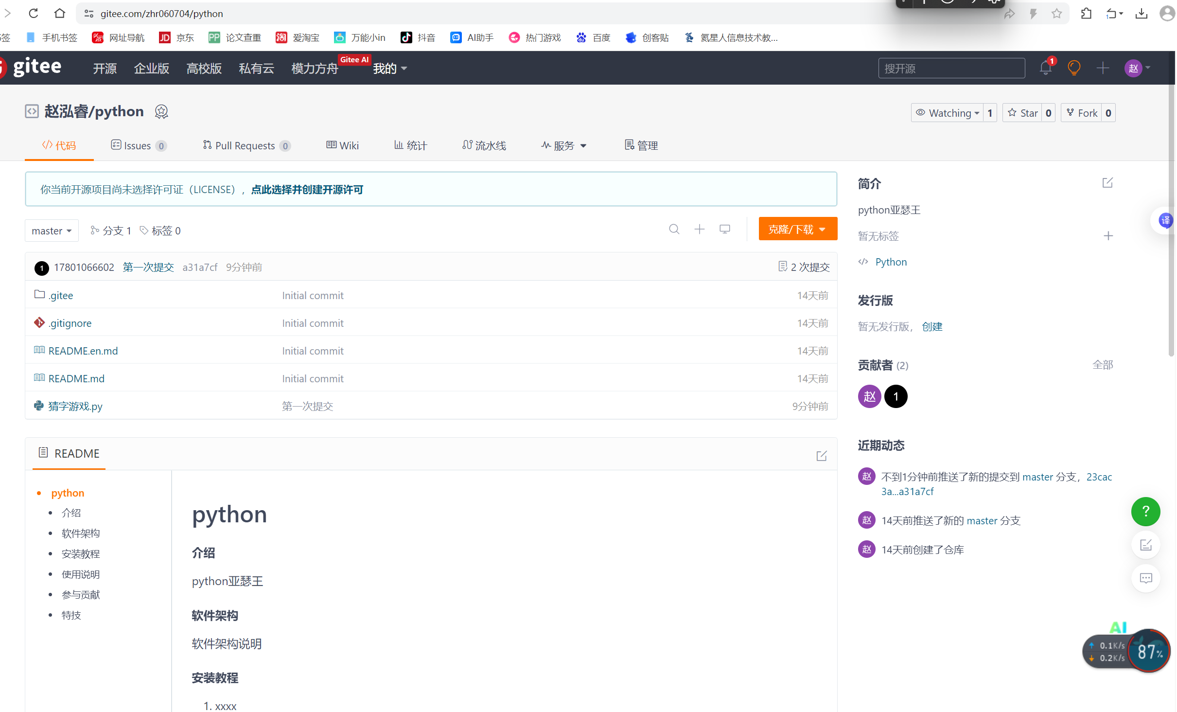Viewport: 1177px width, 712px height.
Task: Click the search magnifier icon above file list
Action: click(x=674, y=229)
